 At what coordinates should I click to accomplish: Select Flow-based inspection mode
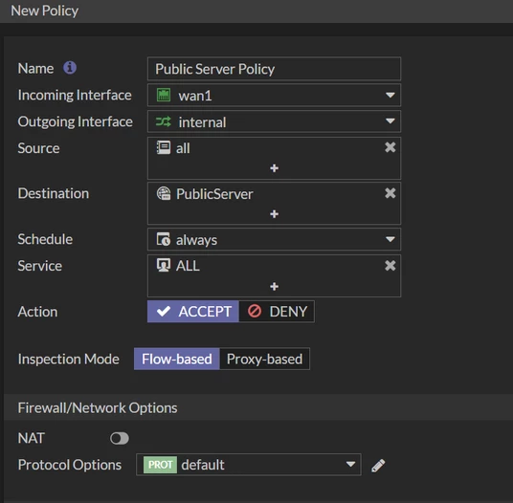point(177,360)
